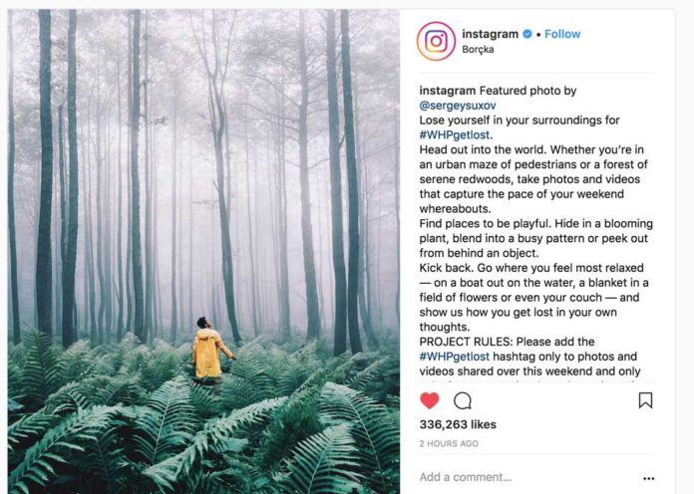Click the '2 HOURS AGO' timestamp
Viewport: 694px width, 494px height.
coord(449,443)
